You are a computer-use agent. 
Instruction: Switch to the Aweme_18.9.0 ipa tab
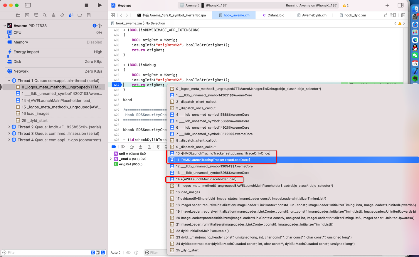172,15
